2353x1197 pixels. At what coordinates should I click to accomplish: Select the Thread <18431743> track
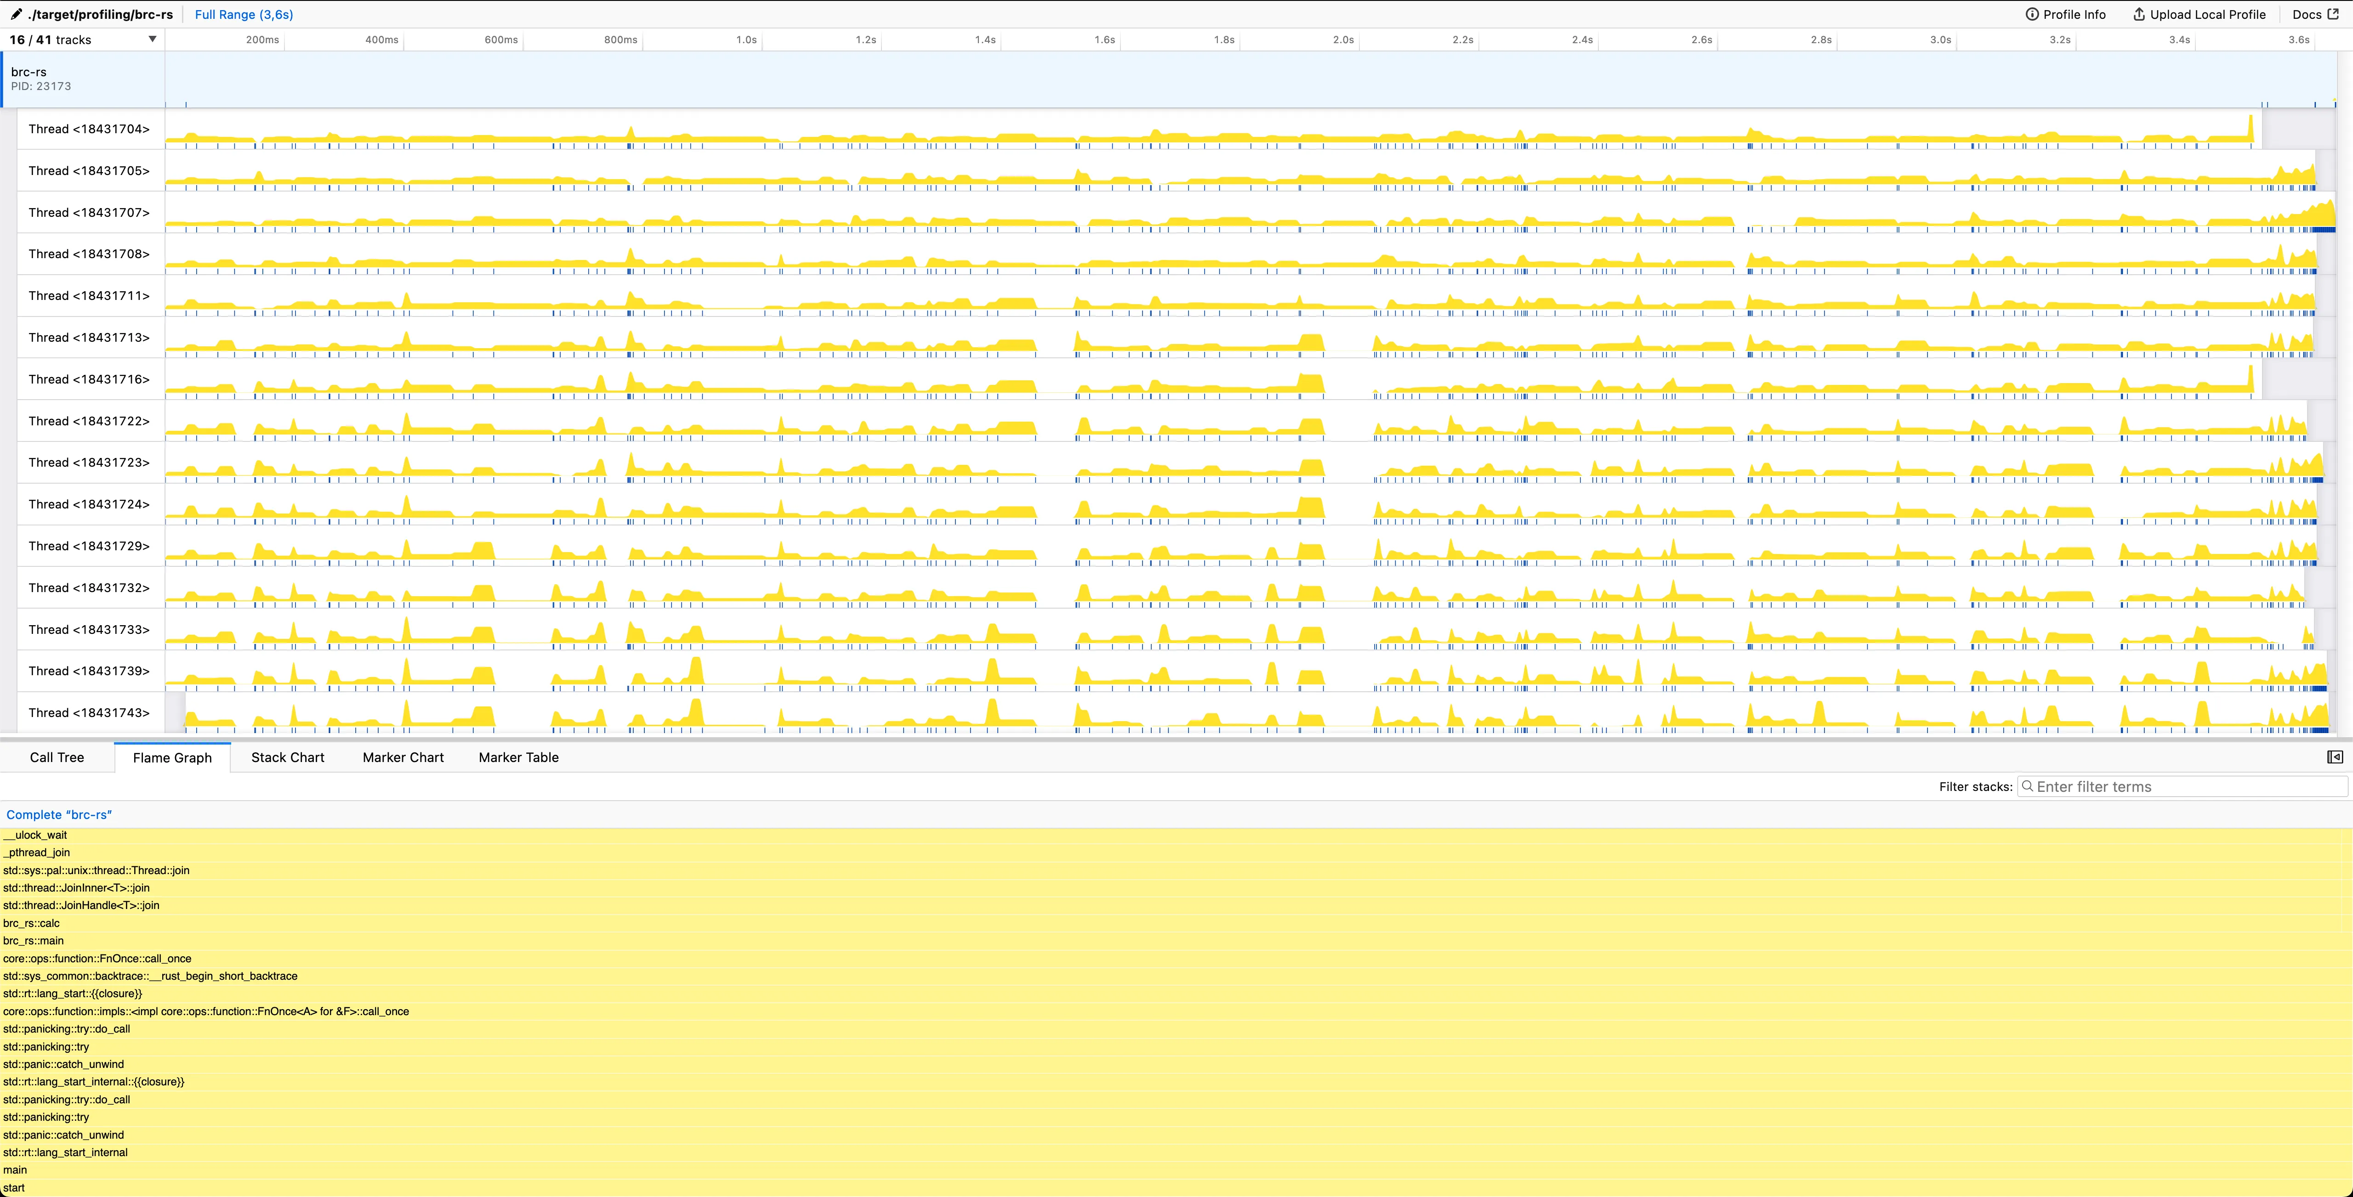pyautogui.click(x=89, y=712)
